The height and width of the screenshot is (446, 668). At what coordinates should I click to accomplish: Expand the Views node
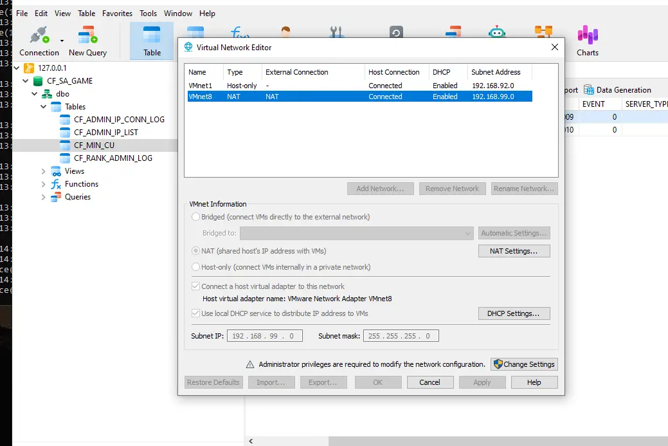click(44, 171)
